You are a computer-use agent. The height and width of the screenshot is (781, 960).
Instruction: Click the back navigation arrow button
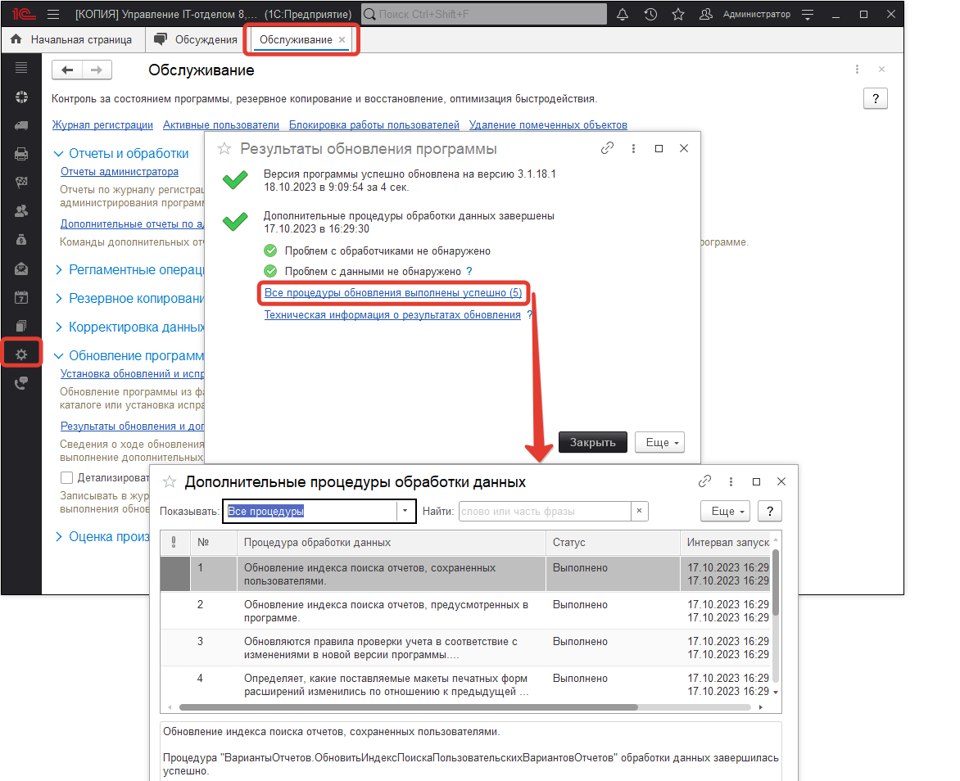pyautogui.click(x=67, y=70)
